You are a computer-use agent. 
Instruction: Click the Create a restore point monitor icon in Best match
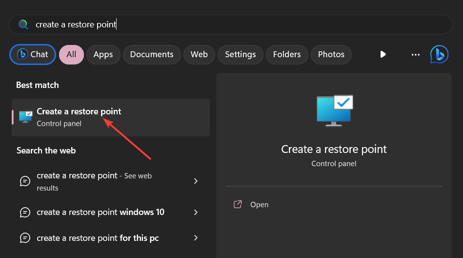tap(25, 117)
